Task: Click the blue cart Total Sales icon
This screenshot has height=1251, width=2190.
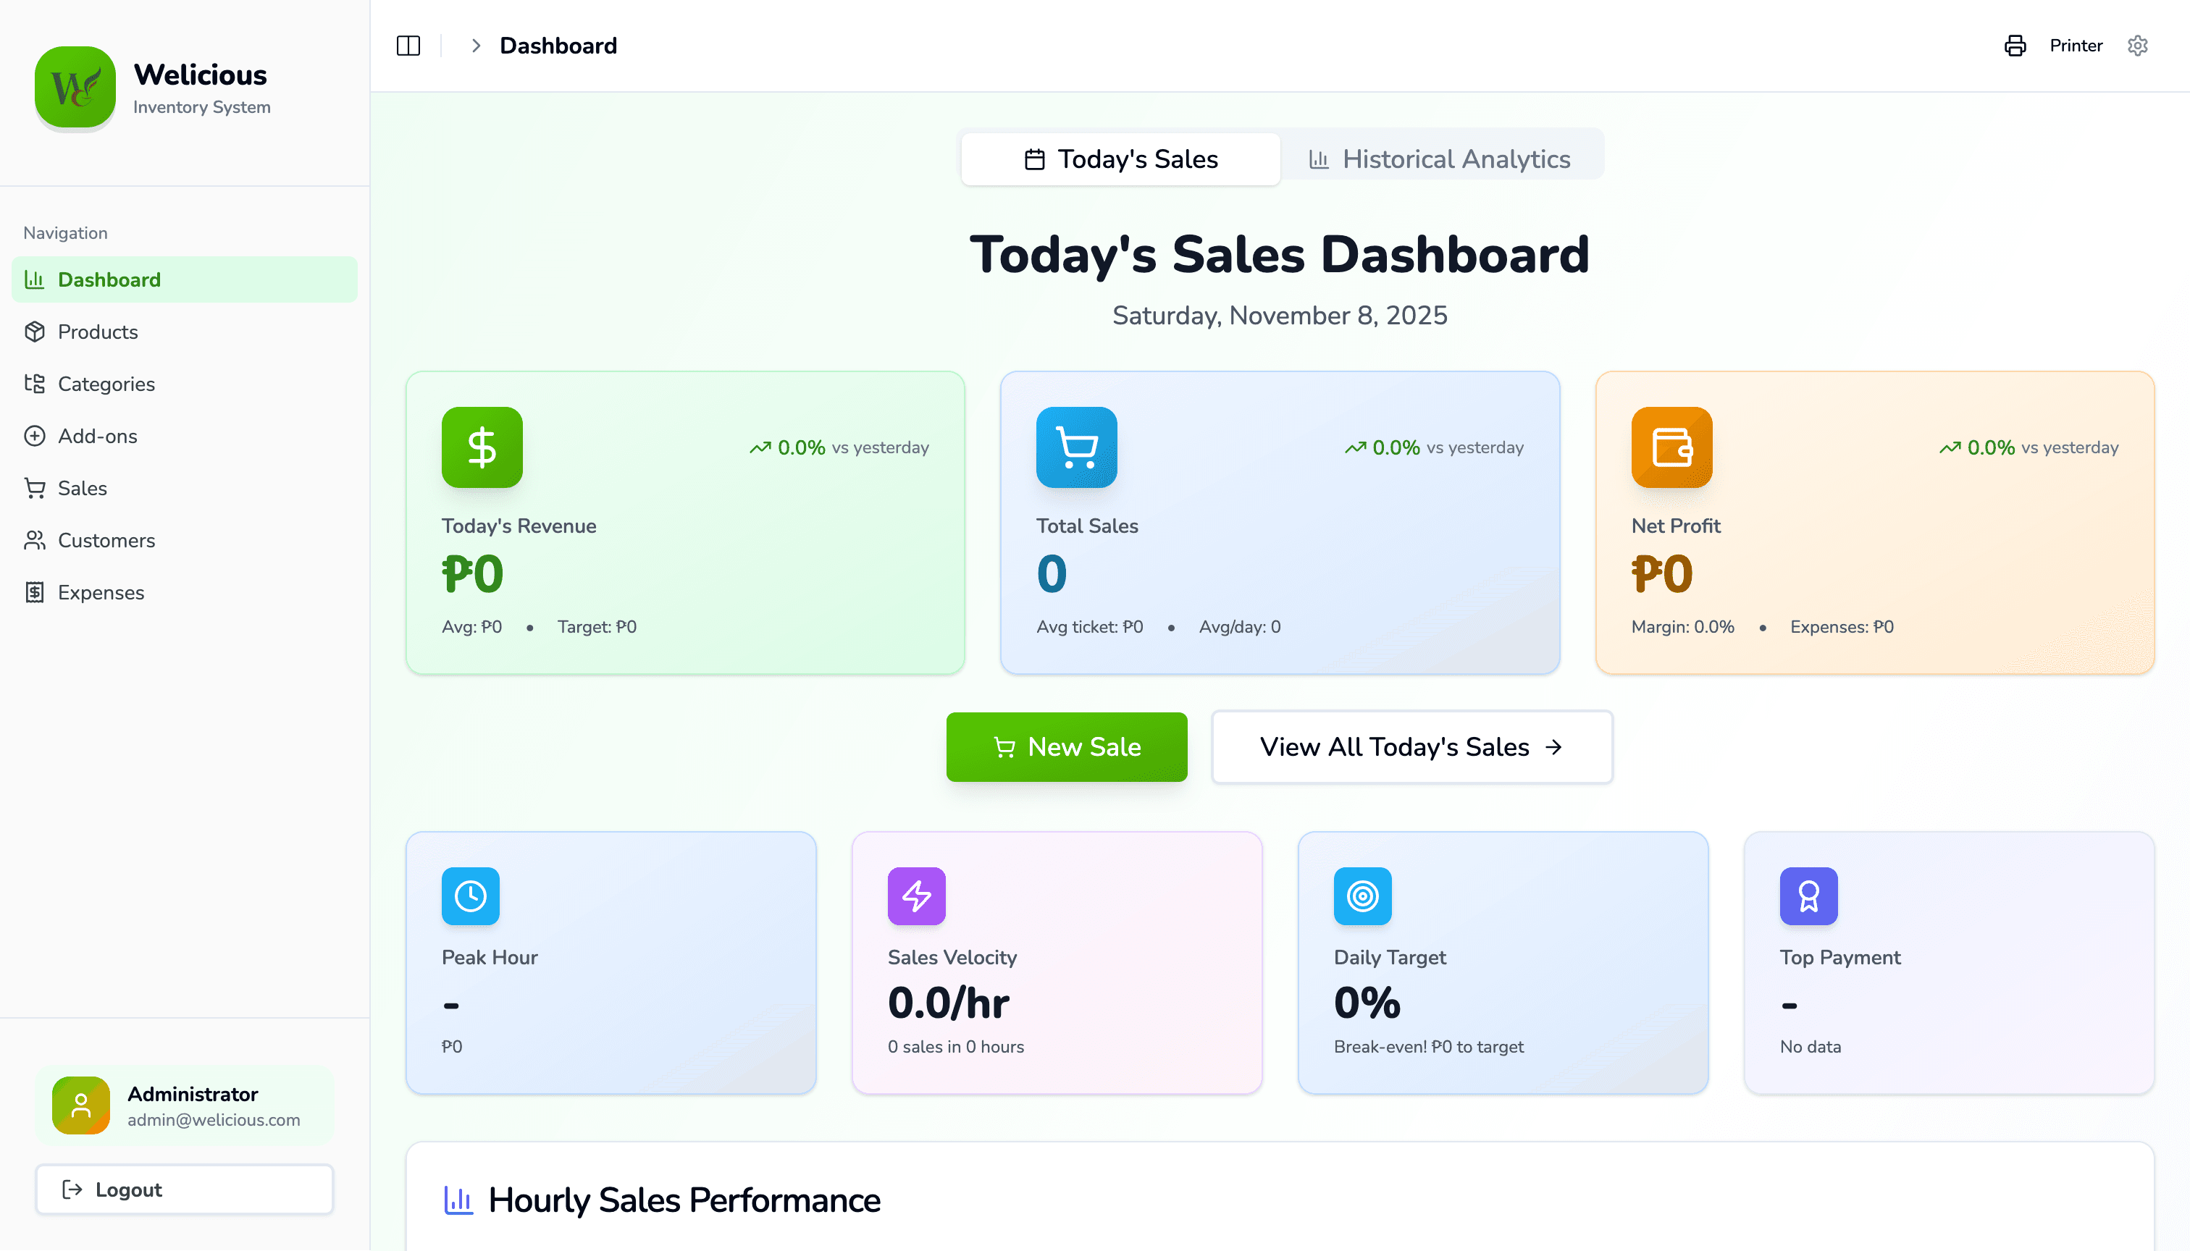Action: [1076, 447]
